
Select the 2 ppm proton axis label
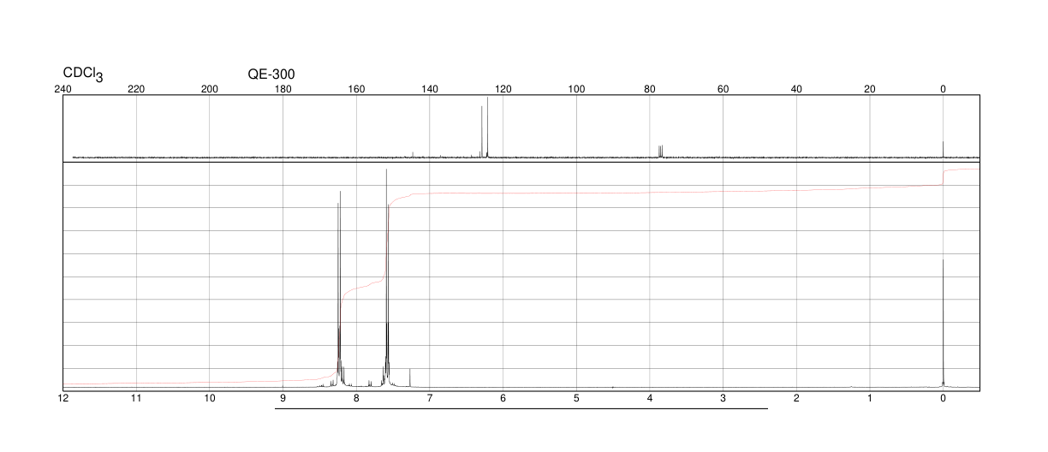[796, 399]
